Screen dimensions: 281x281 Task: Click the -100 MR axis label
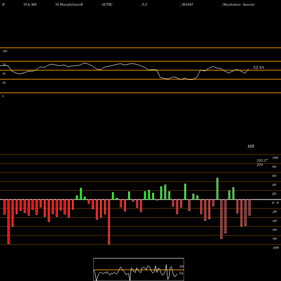(x=275, y=248)
